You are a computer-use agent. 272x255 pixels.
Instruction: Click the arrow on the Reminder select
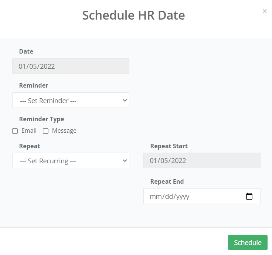click(125, 100)
